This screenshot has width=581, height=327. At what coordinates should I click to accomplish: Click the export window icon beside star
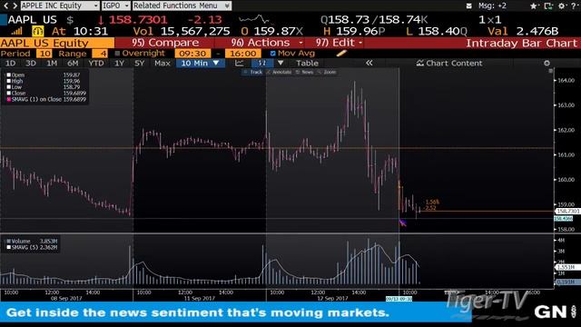[548, 6]
